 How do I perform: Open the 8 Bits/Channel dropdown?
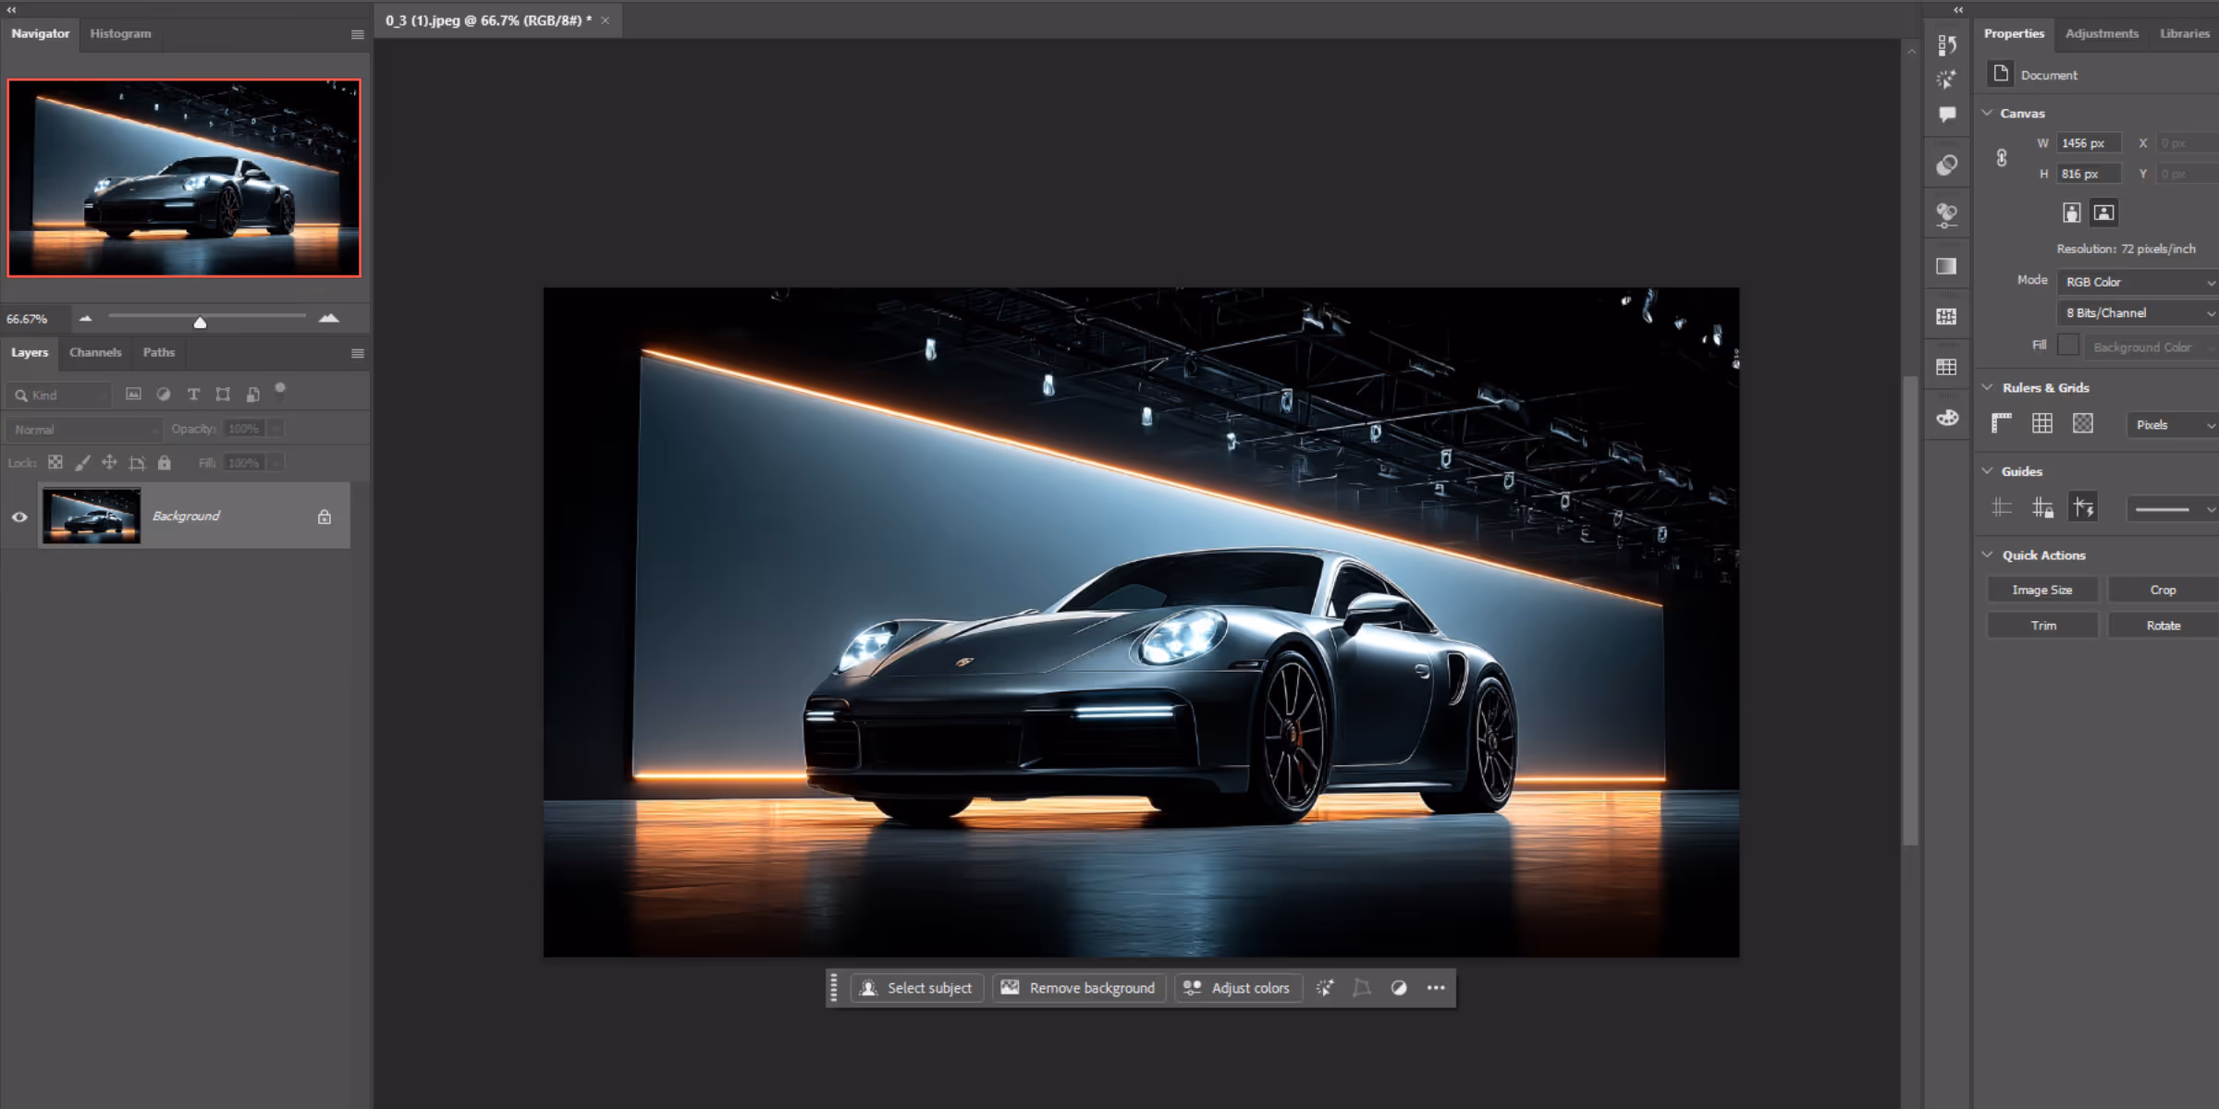[2139, 313]
